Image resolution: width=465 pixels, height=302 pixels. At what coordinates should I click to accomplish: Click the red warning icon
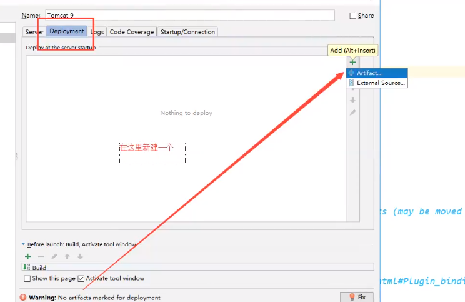click(x=23, y=297)
